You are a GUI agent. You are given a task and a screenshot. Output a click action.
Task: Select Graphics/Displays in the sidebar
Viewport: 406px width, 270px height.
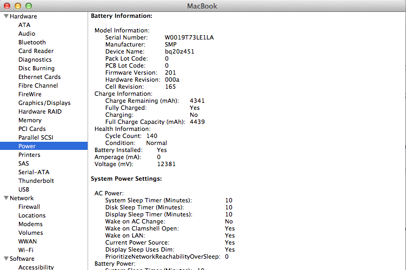tap(44, 103)
